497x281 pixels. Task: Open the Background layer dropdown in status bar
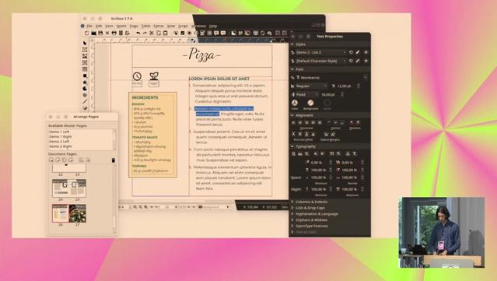pos(214,207)
